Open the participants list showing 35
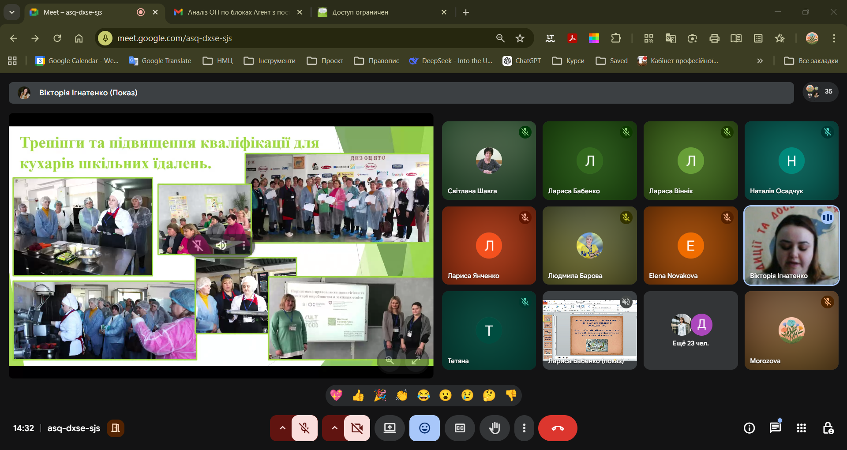Image resolution: width=847 pixels, height=450 pixels. (820, 92)
